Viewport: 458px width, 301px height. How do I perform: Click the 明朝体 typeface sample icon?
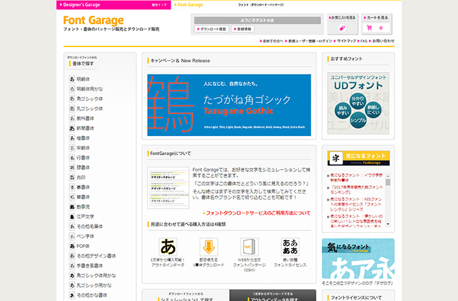click(72, 79)
